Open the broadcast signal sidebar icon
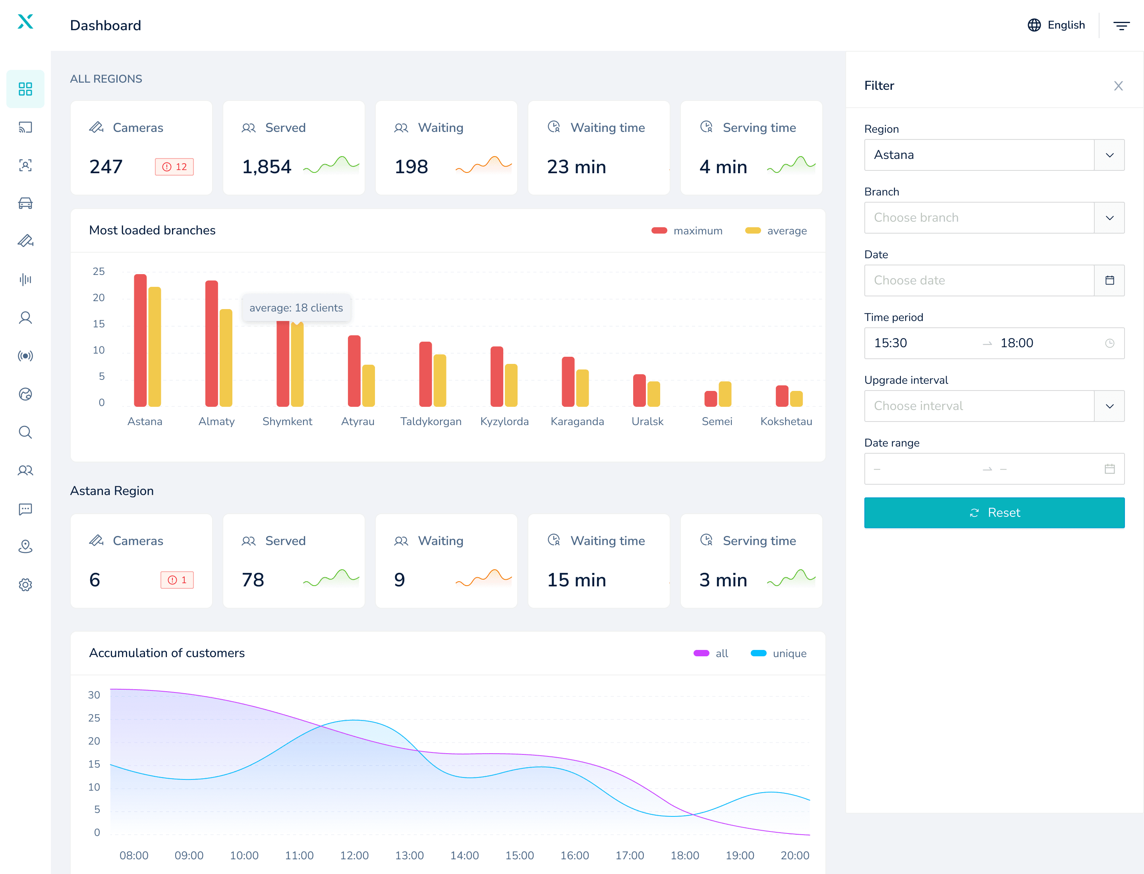 pos(25,356)
